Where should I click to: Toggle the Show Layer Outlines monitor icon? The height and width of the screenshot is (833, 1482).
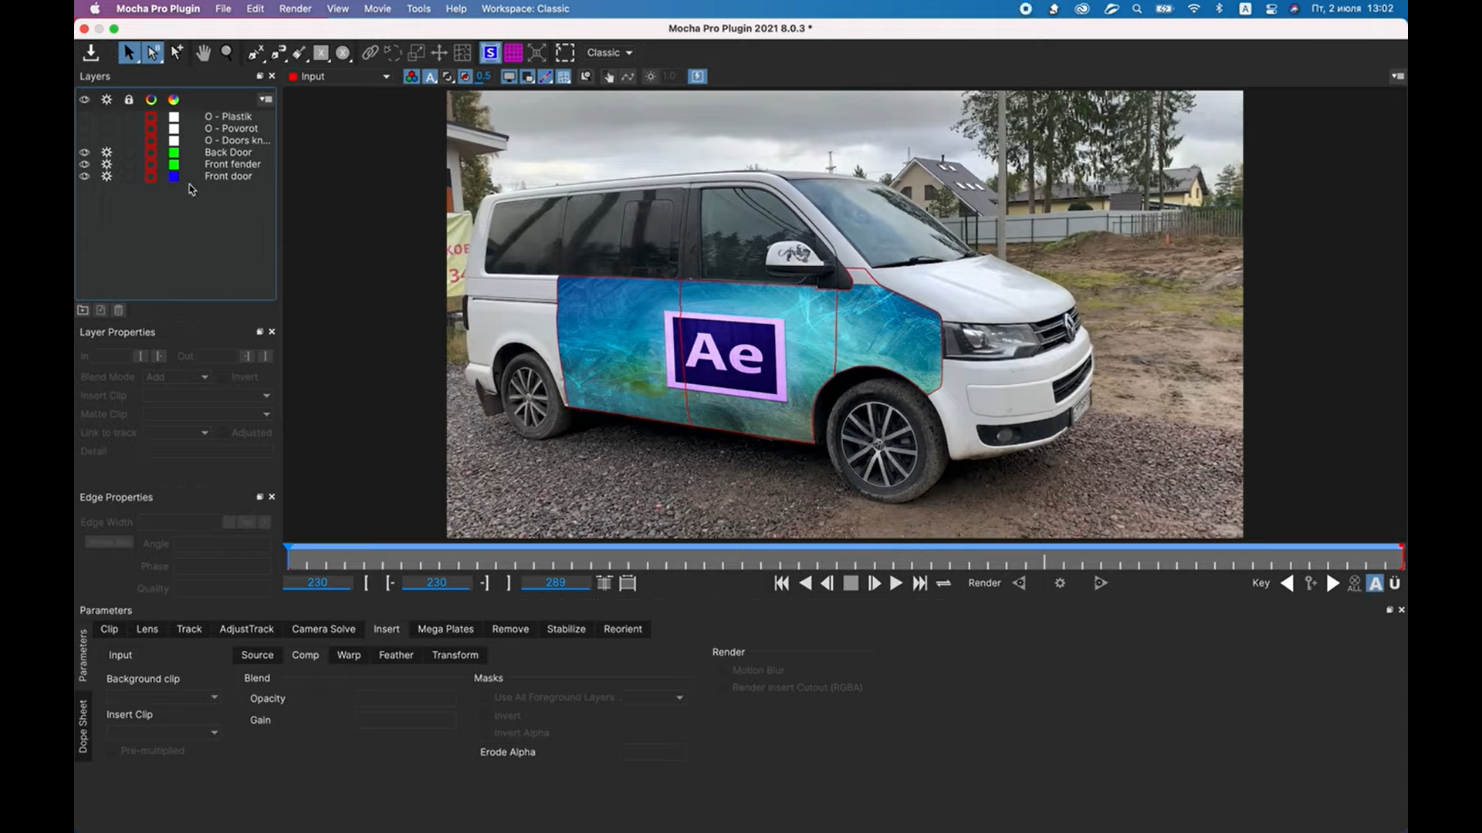pyautogui.click(x=509, y=76)
